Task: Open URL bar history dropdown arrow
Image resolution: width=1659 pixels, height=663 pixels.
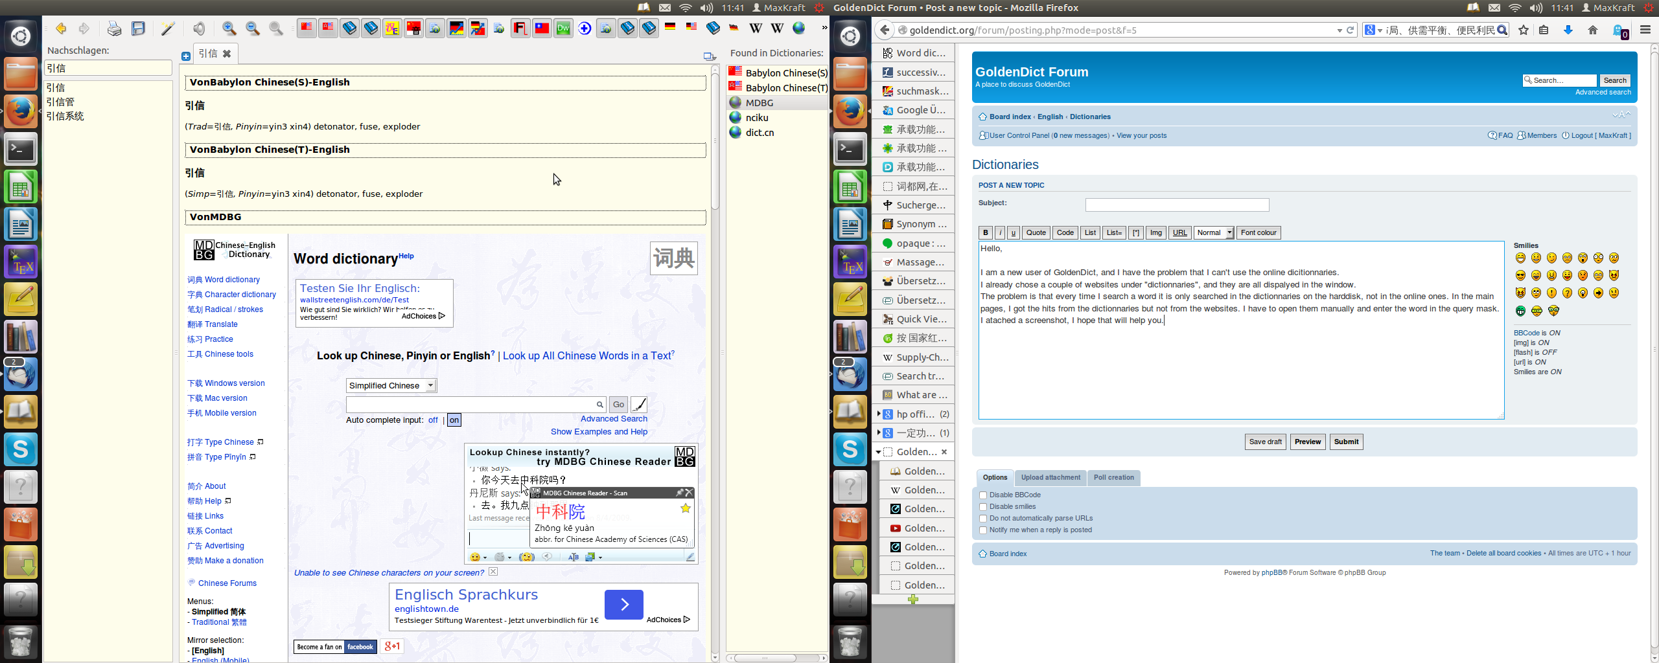Action: (x=1340, y=30)
